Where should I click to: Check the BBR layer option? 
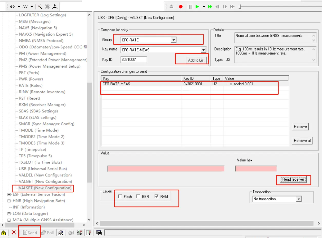pos(138,196)
